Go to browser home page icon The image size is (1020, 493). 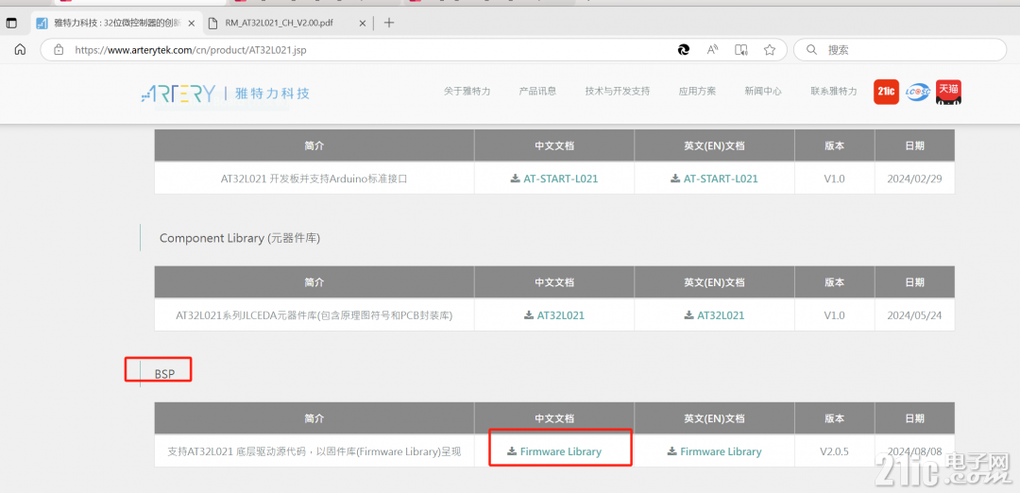pos(20,49)
